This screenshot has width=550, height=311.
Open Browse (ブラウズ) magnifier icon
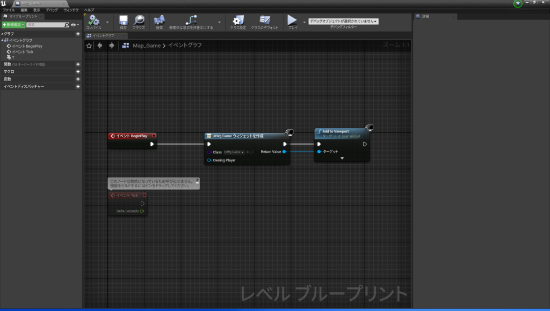[x=139, y=21]
